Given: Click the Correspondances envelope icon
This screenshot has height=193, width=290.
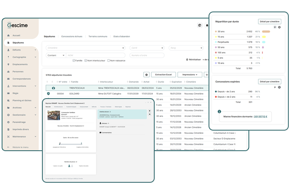Looking at the screenshot, I should (9, 79).
